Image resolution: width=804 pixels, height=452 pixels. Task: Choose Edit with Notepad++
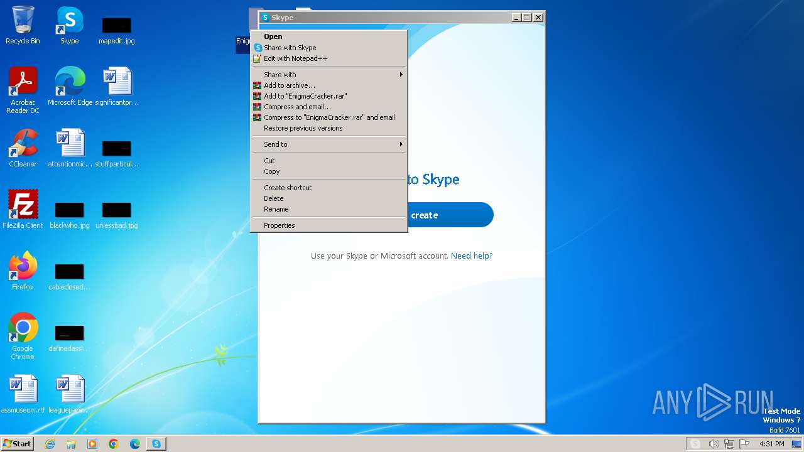tap(329, 58)
